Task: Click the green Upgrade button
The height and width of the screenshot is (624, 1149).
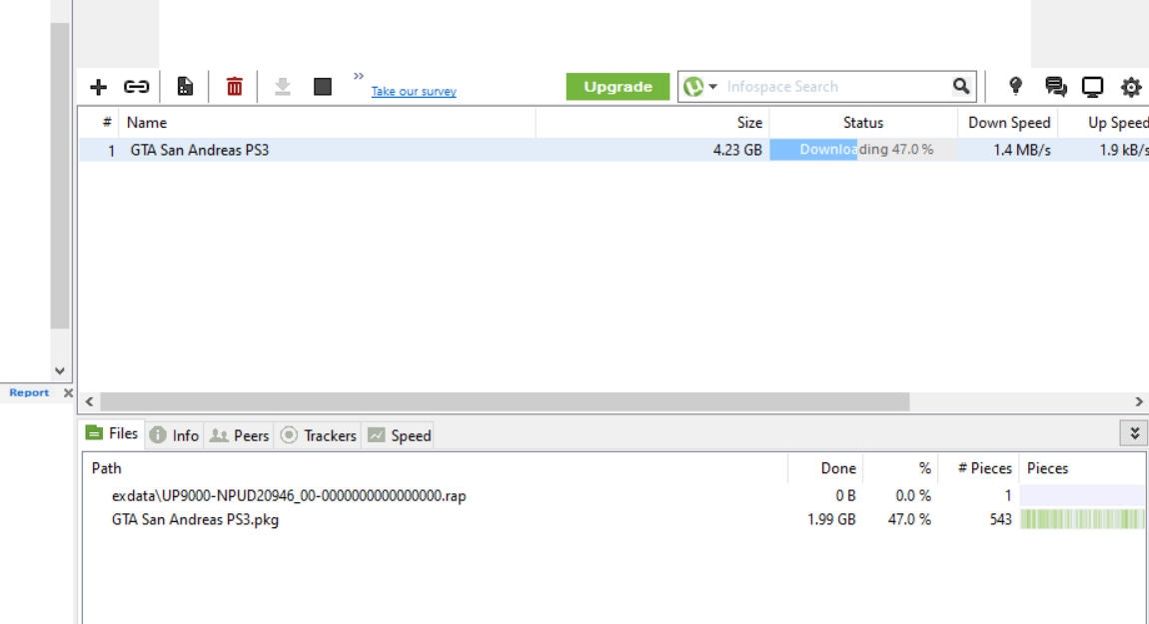Action: click(x=617, y=87)
